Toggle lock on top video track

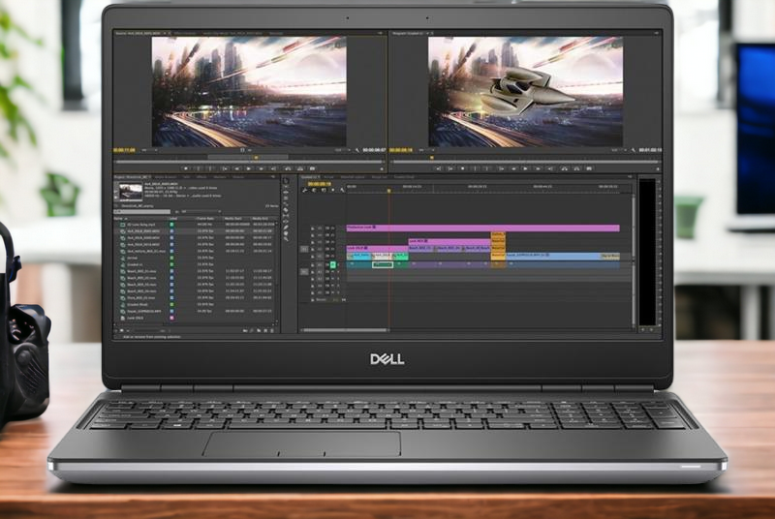point(313,229)
